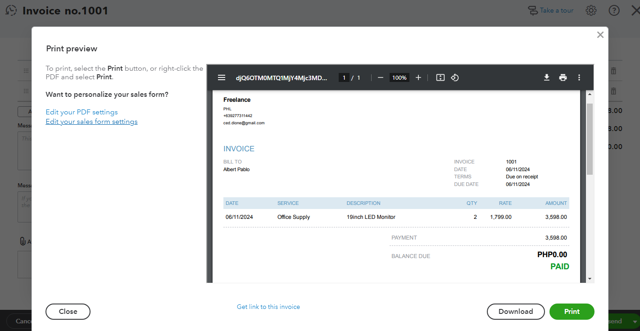Open Edit your PDF settings link
This screenshot has width=640, height=331.
coord(82,112)
